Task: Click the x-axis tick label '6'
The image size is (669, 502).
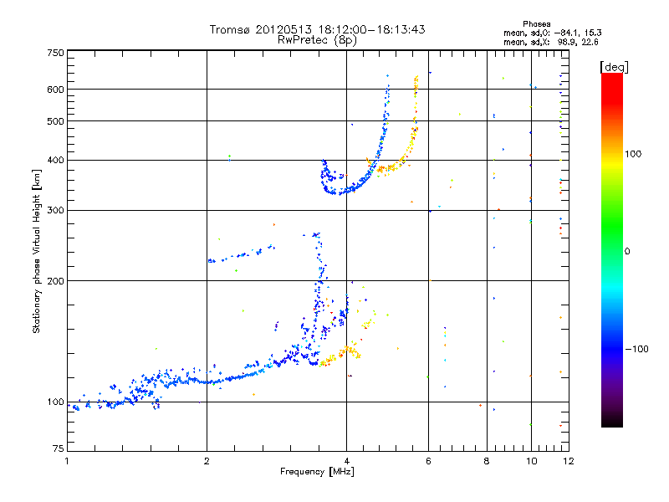Action: pyautogui.click(x=428, y=462)
